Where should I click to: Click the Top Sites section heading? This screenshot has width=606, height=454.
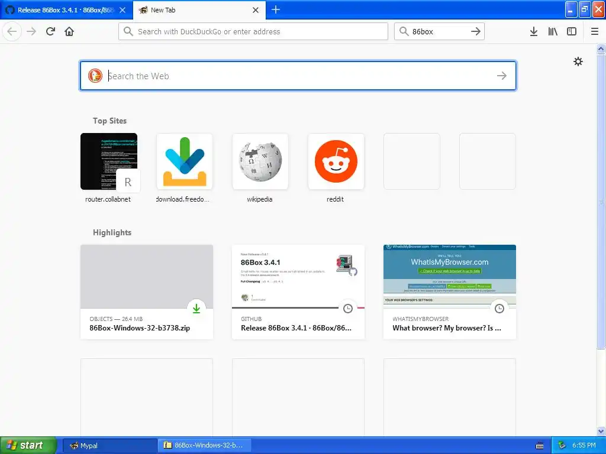[109, 121]
